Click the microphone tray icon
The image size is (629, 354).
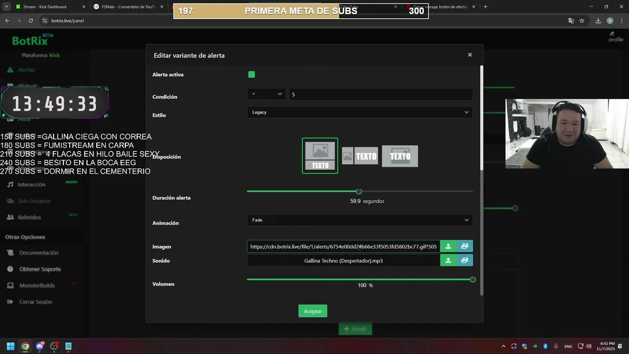point(556,346)
